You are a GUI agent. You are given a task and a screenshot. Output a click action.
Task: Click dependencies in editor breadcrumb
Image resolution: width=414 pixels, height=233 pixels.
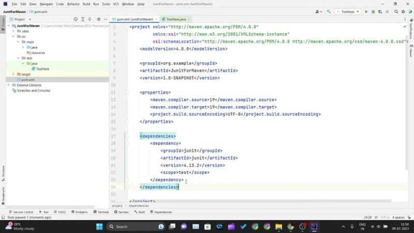[x=139, y=206]
